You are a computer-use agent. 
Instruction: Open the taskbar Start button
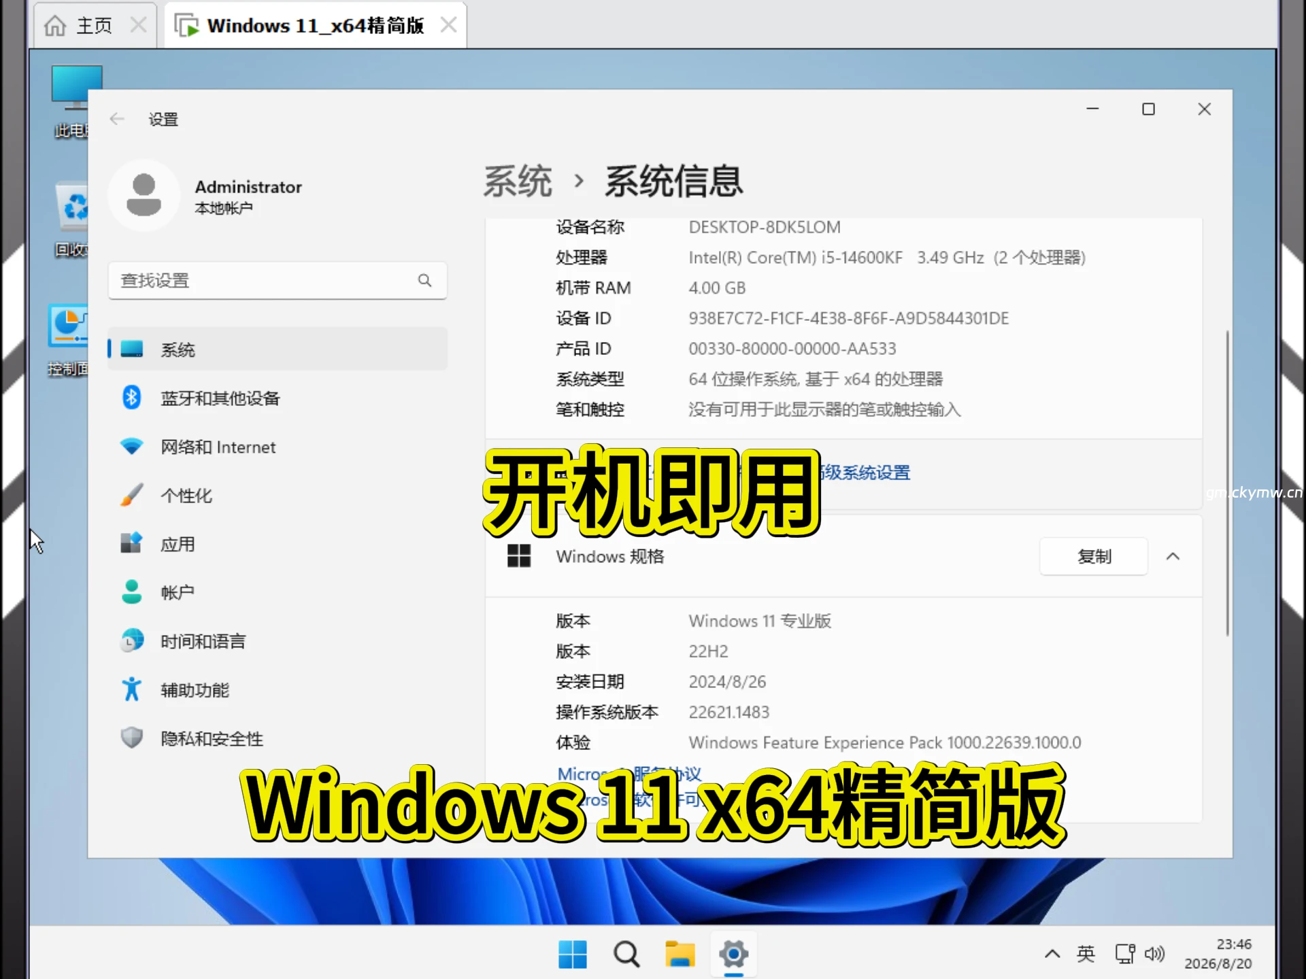(572, 954)
